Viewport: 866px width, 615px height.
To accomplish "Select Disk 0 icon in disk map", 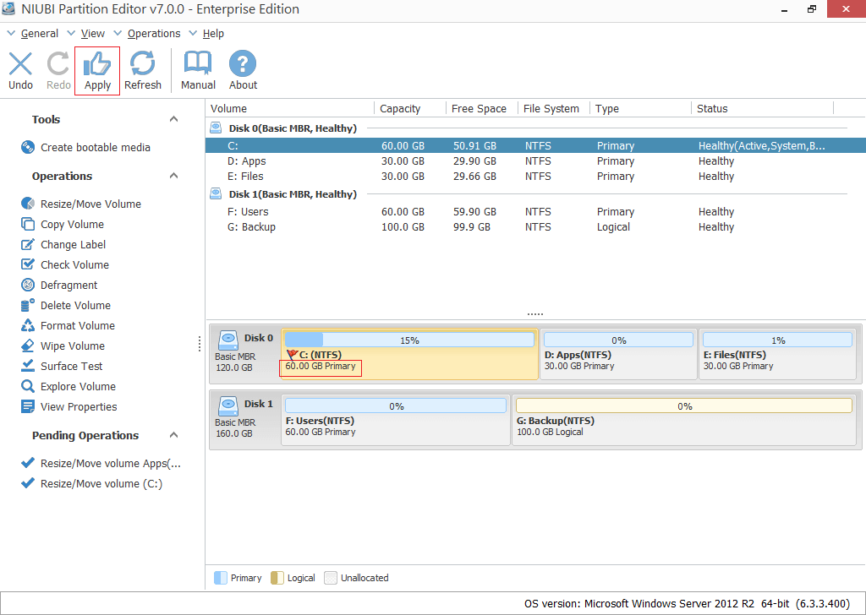I will coord(228,340).
